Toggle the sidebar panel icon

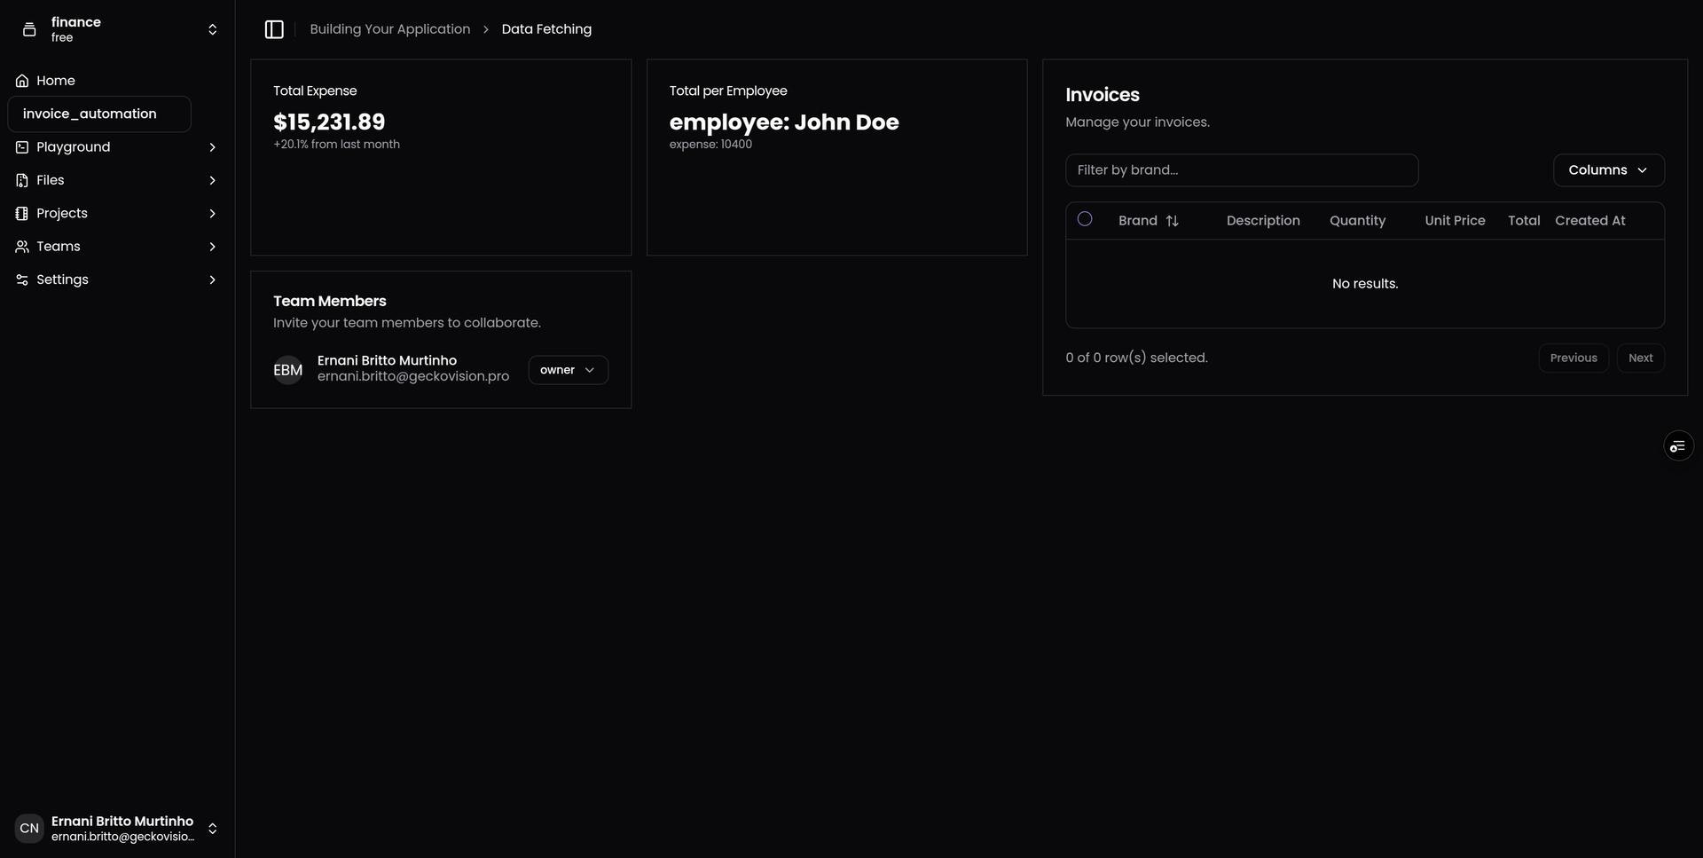[274, 29]
